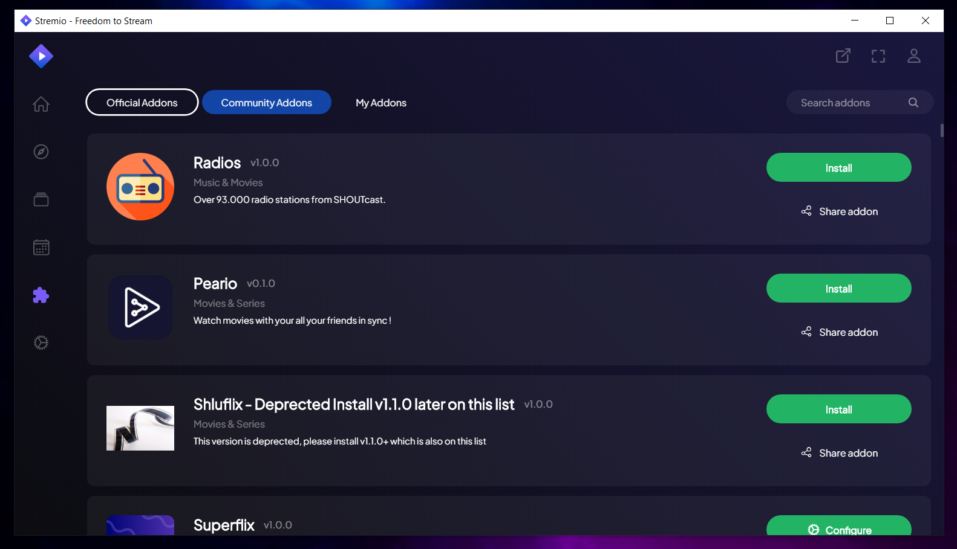Click the addon list vertical scrollbar
This screenshot has width=957, height=549.
tap(942, 130)
